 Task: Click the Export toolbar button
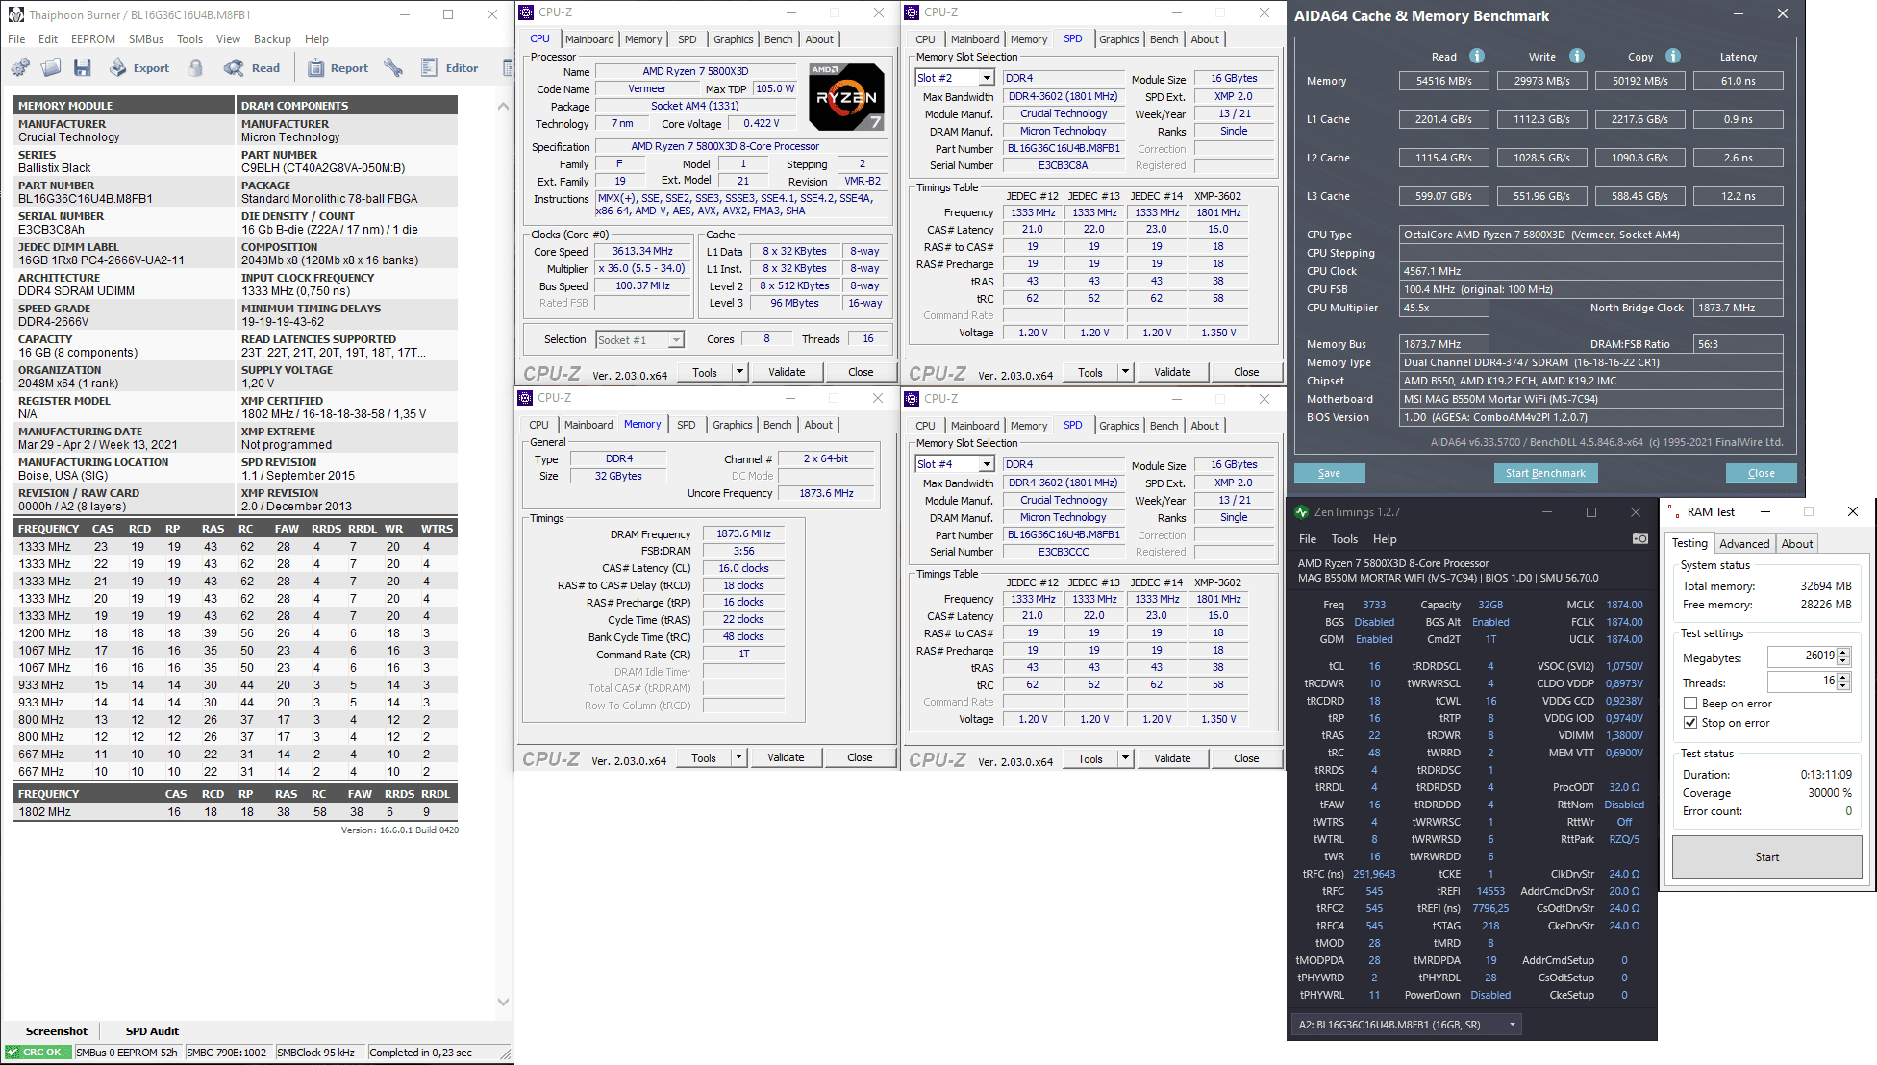(x=139, y=67)
